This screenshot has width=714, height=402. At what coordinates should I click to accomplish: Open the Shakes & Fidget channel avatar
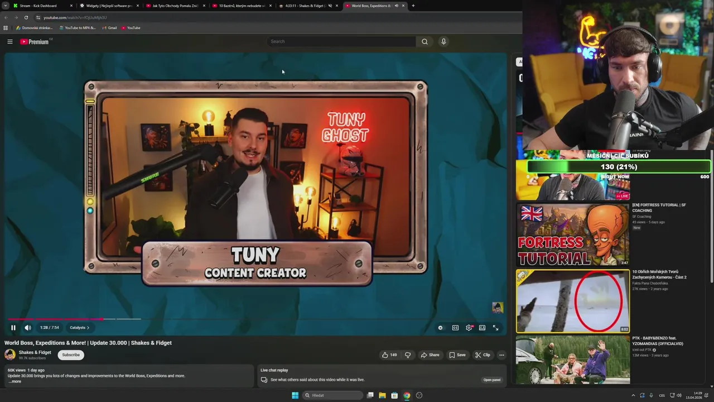point(10,355)
